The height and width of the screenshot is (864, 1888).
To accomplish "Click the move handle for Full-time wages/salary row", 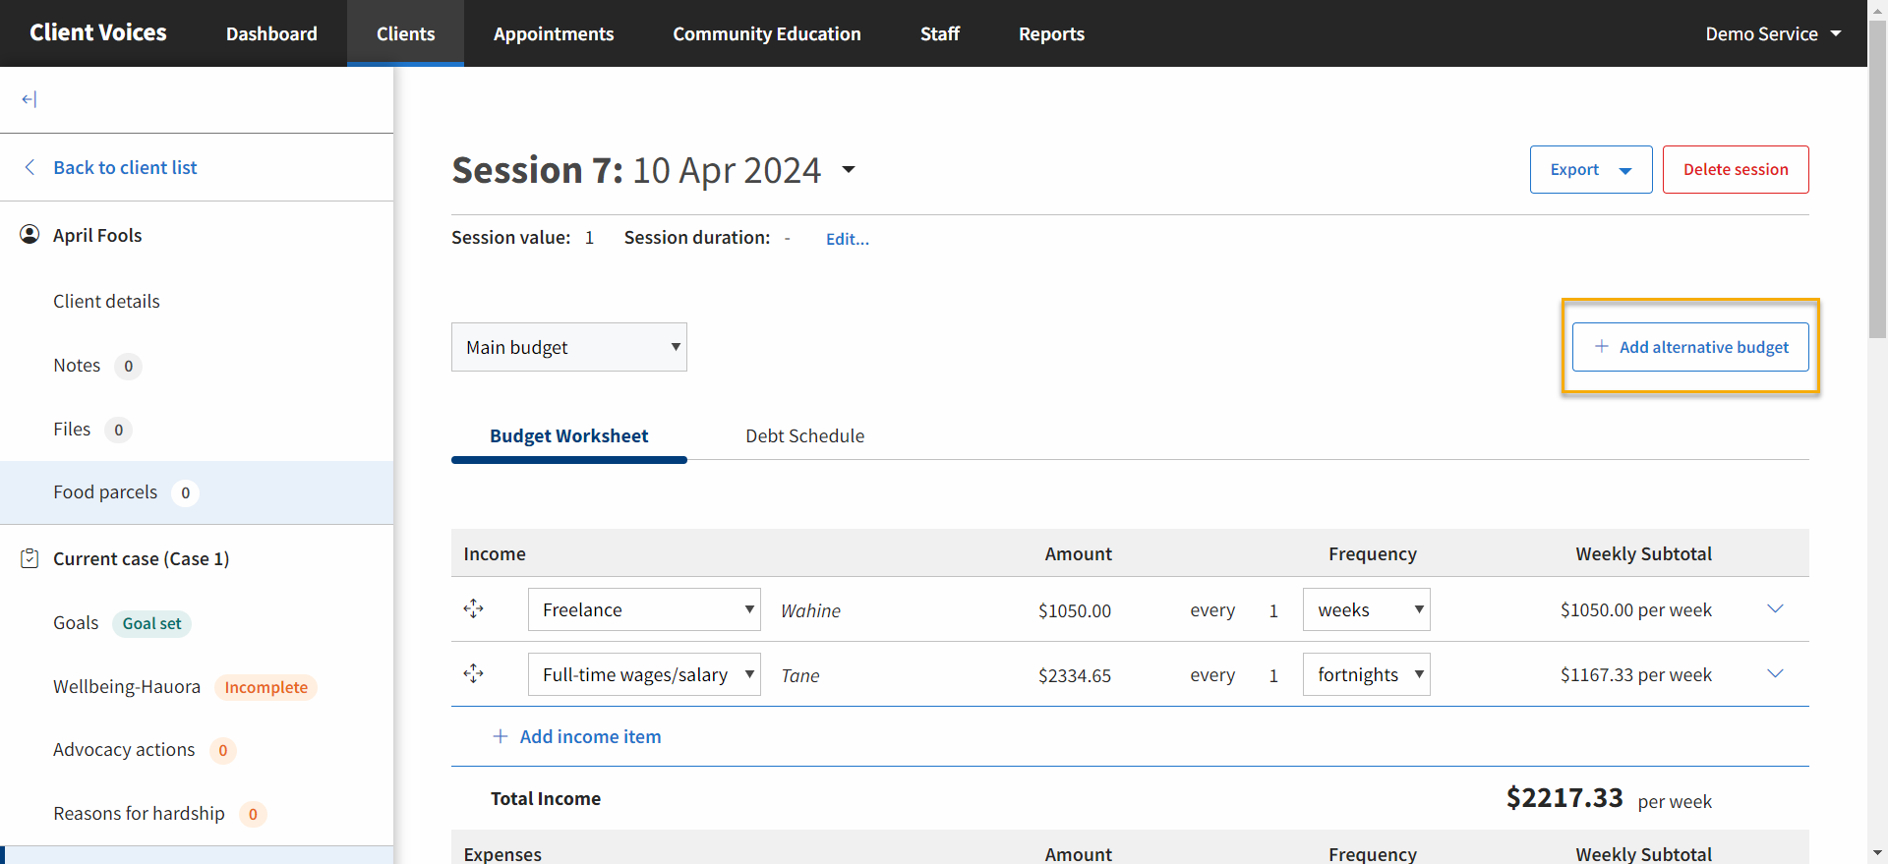I will pos(474,674).
